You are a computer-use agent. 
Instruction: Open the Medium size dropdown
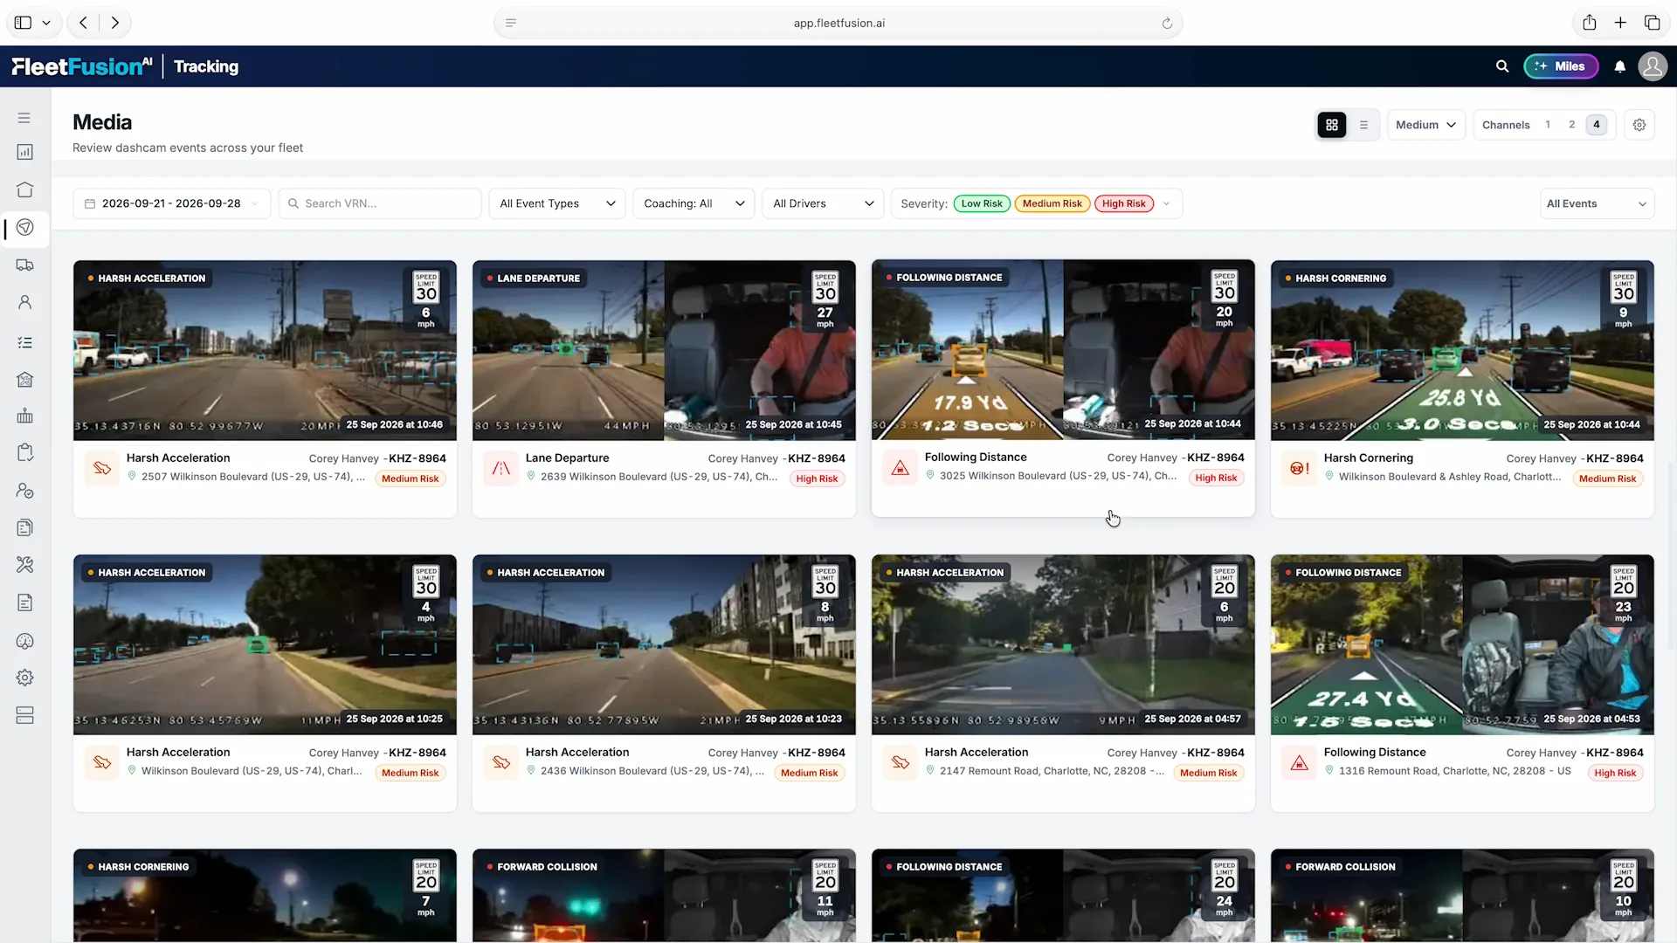click(x=1425, y=125)
